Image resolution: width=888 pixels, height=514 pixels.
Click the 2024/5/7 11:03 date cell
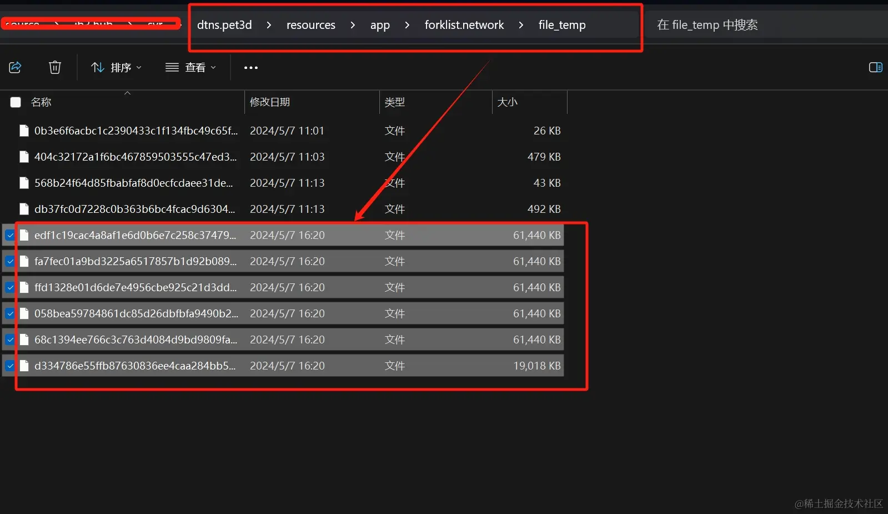click(x=287, y=157)
